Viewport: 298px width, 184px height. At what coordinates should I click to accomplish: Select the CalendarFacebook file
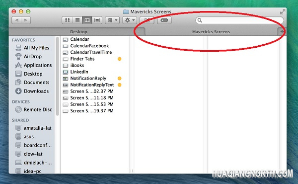point(86,46)
